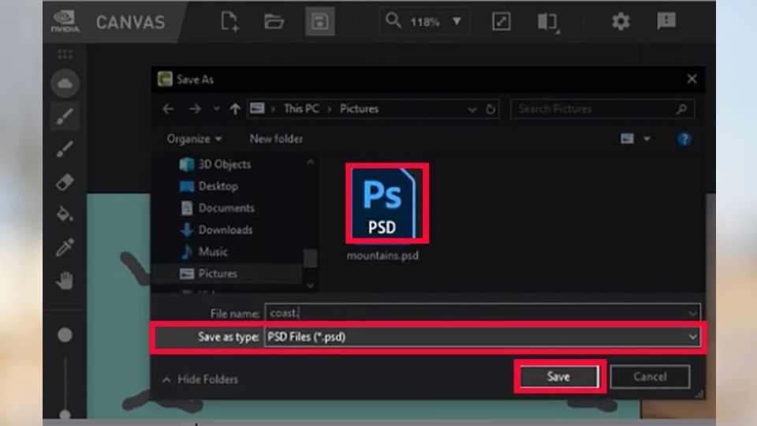The image size is (757, 426).
Task: Select Documents in navigation pane
Action: [x=217, y=208]
